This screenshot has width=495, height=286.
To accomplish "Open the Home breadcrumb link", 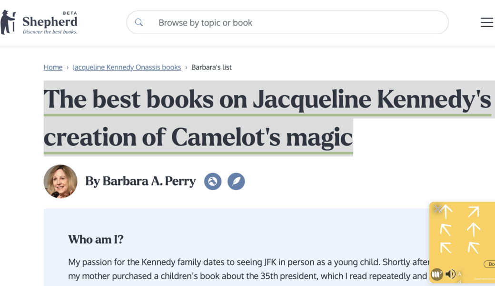I will tap(53, 67).
